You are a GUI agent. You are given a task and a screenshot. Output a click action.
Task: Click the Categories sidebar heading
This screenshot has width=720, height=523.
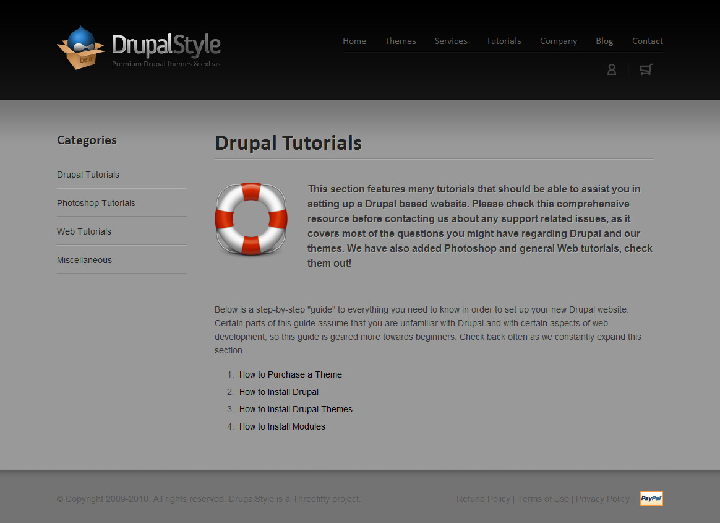(x=87, y=140)
